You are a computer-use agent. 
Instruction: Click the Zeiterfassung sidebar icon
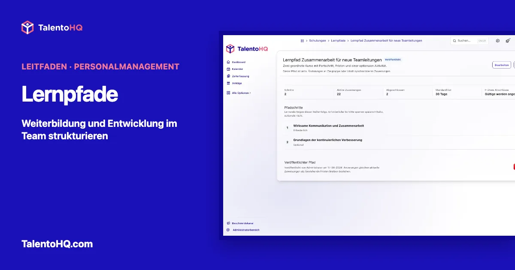pyautogui.click(x=228, y=76)
